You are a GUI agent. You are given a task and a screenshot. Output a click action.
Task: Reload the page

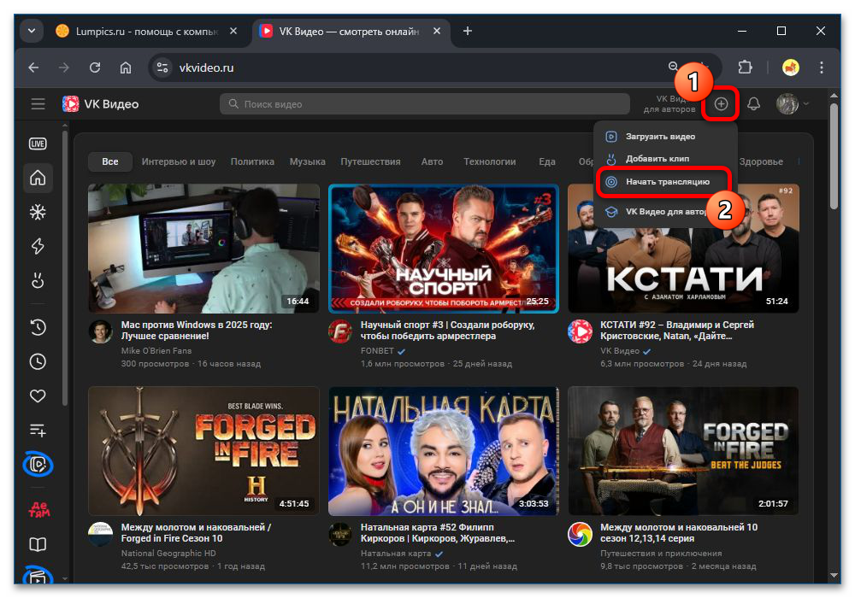coord(95,67)
